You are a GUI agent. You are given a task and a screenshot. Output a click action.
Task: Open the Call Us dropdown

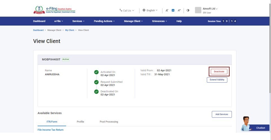(127, 10)
